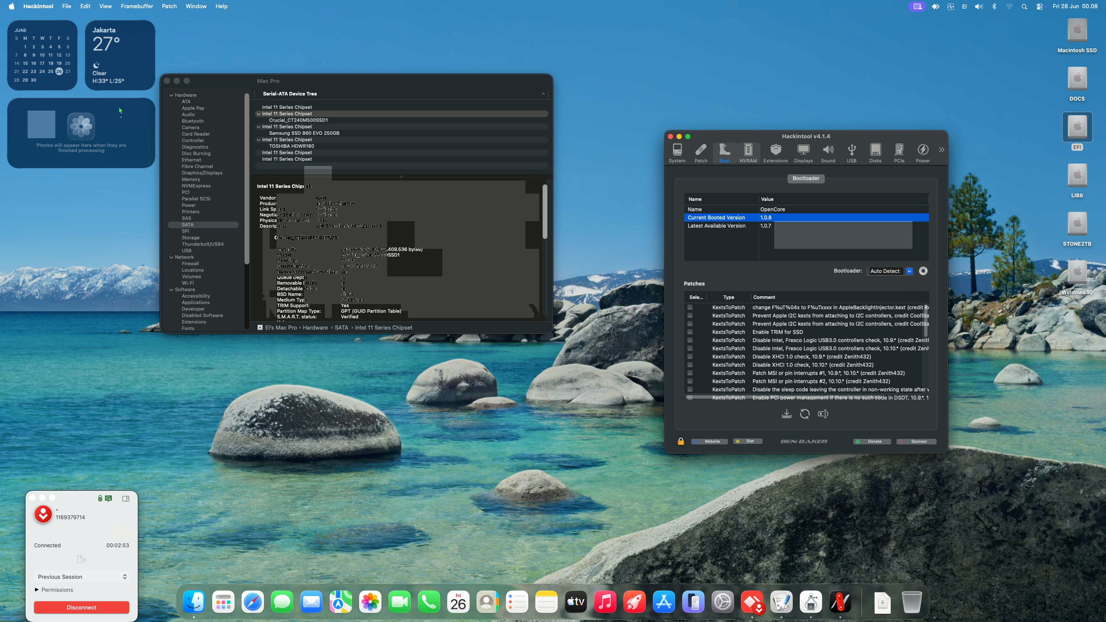Click the download patches icon below list
This screenshot has width=1106, height=622.
click(787, 414)
